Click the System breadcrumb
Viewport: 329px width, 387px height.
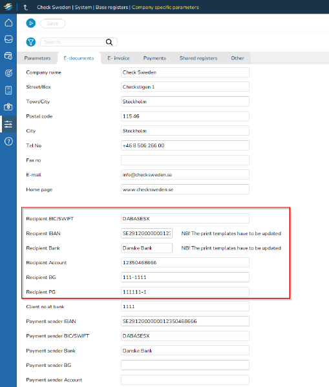click(83, 7)
